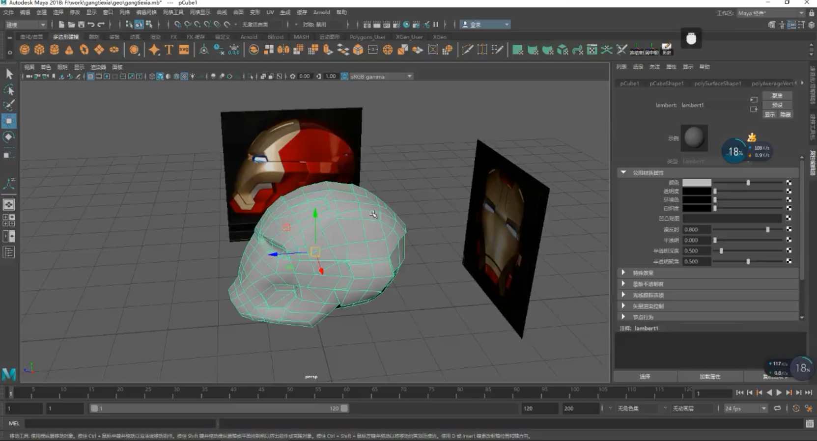Screen dimensions: 817x441
Task: Switch to the MASH shelf tab
Action: 301,37
